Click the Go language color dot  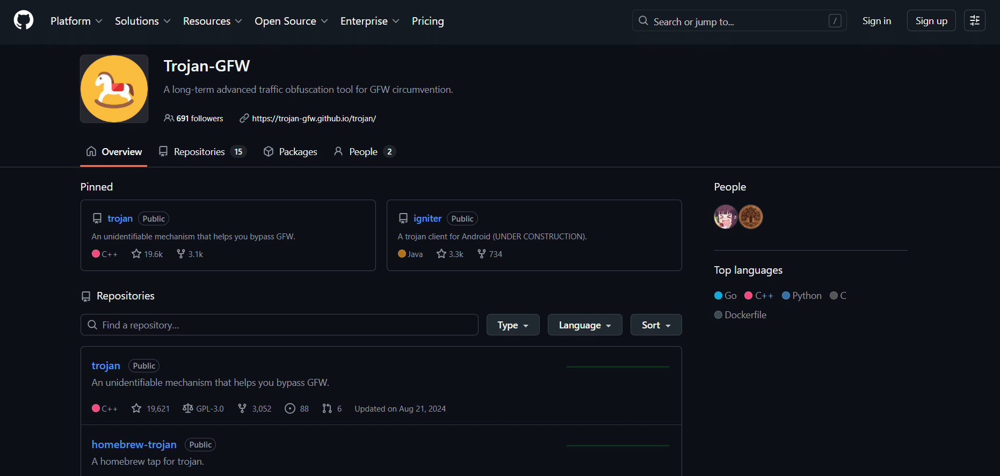pyautogui.click(x=718, y=296)
